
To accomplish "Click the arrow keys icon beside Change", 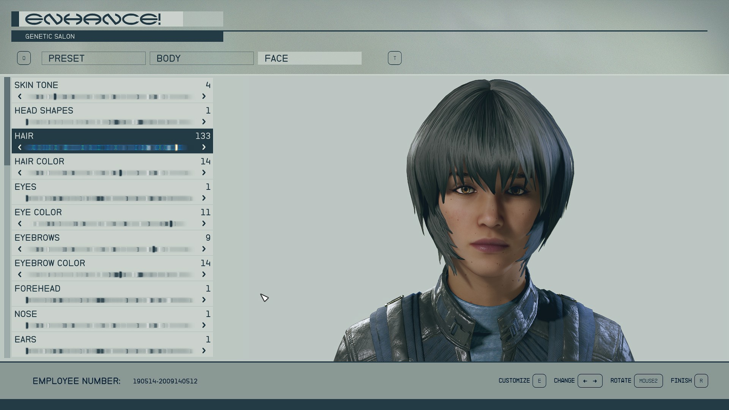I will [590, 381].
